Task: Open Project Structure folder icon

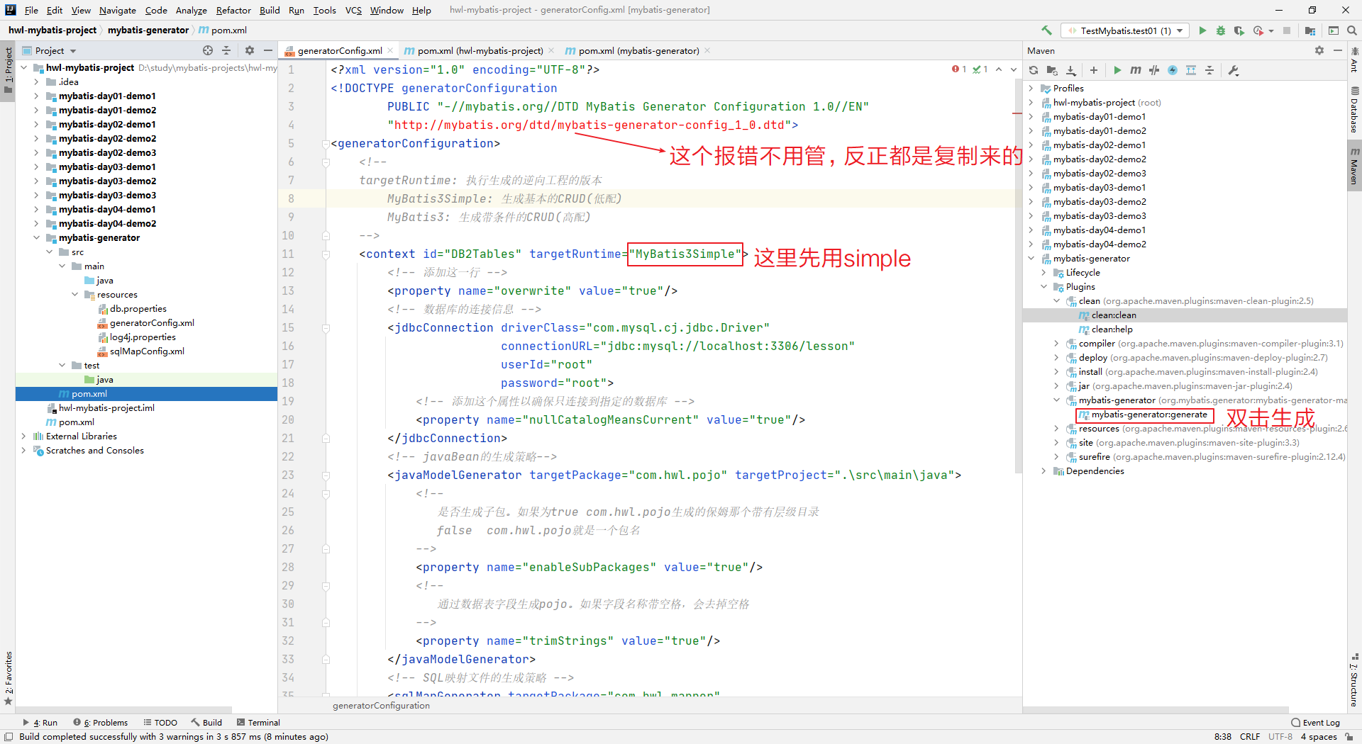Action: pyautogui.click(x=1310, y=30)
